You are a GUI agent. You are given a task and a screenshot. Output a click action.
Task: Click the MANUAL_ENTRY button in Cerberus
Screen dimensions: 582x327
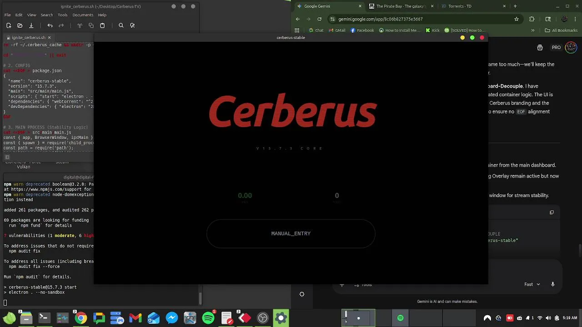pos(291,233)
